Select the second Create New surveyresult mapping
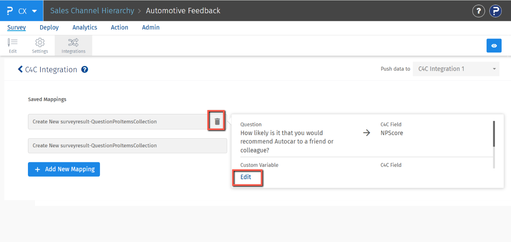This screenshot has width=511, height=242. pyautogui.click(x=127, y=145)
